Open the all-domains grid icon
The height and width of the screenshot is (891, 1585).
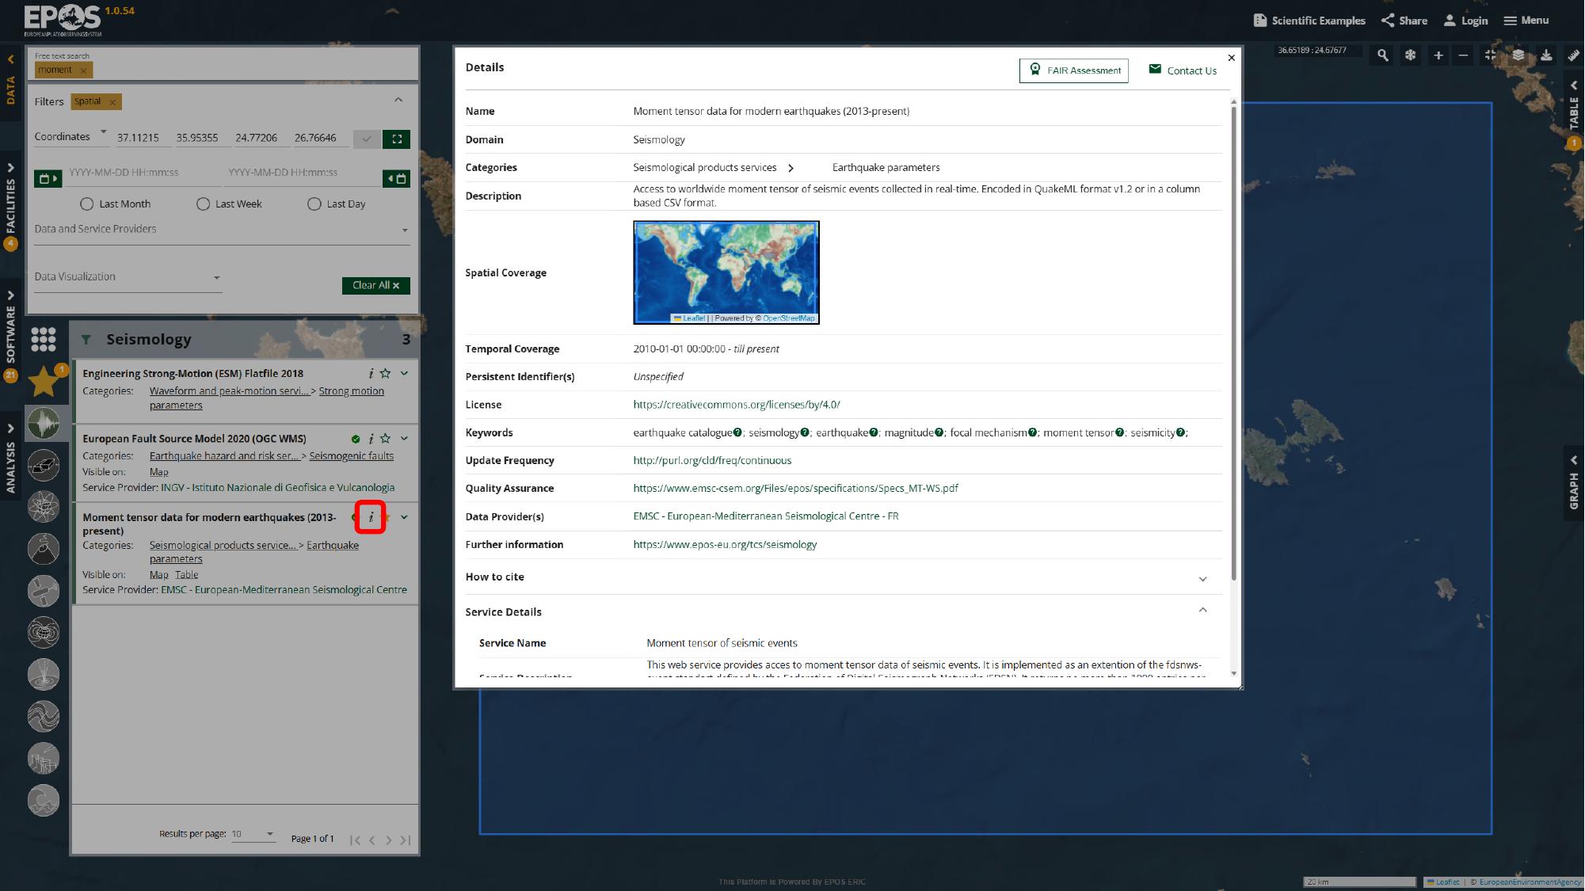[44, 339]
